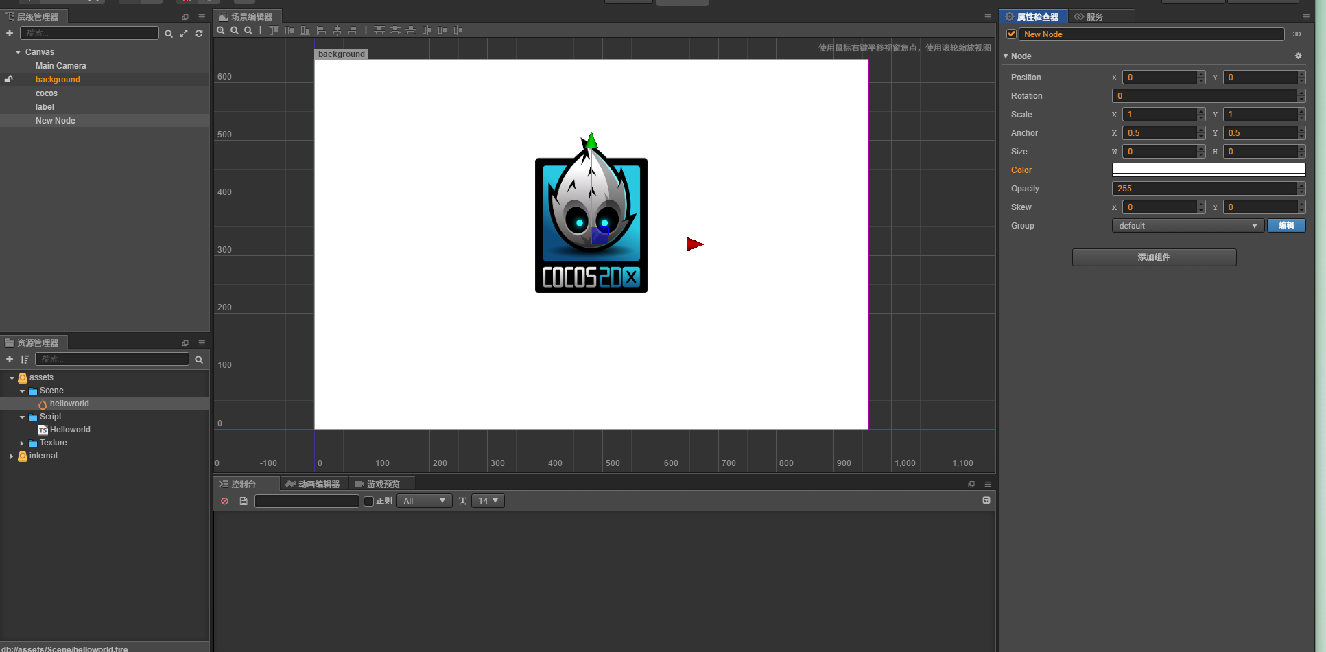Clear the console log

pos(224,501)
